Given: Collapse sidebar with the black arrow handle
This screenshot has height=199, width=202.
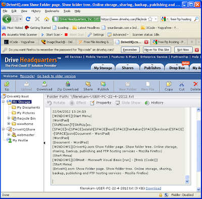Looking at the screenshot, I should coord(44,143).
